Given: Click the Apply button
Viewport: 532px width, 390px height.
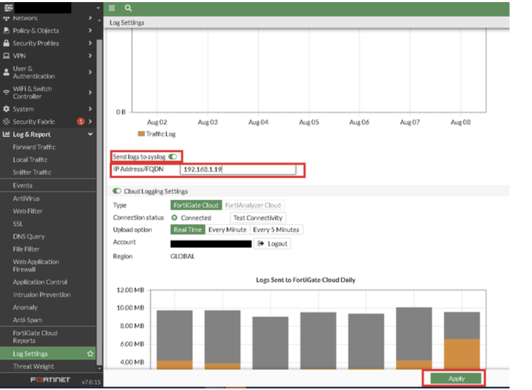Looking at the screenshot, I should pyautogui.click(x=456, y=379).
